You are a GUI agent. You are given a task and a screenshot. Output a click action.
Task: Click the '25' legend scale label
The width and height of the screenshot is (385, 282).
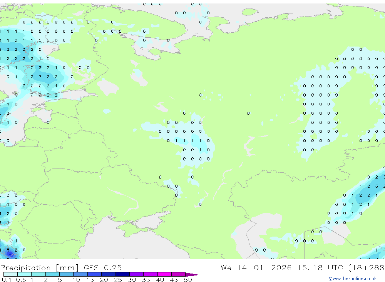coord(118,280)
